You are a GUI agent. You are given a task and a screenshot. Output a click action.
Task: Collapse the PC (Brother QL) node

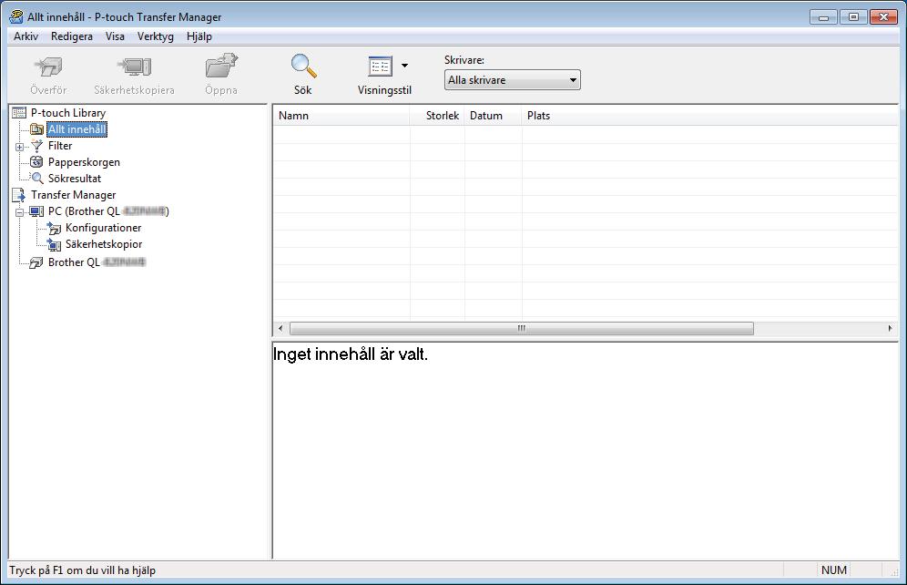pyautogui.click(x=20, y=212)
